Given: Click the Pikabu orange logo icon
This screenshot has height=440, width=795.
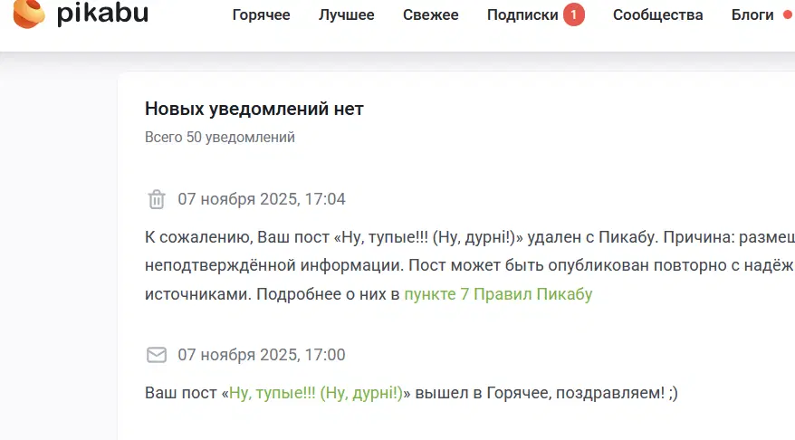Looking at the screenshot, I should [28, 13].
